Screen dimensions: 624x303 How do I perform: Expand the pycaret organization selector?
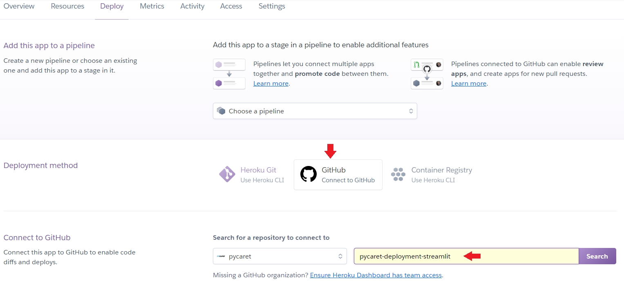(x=280, y=257)
